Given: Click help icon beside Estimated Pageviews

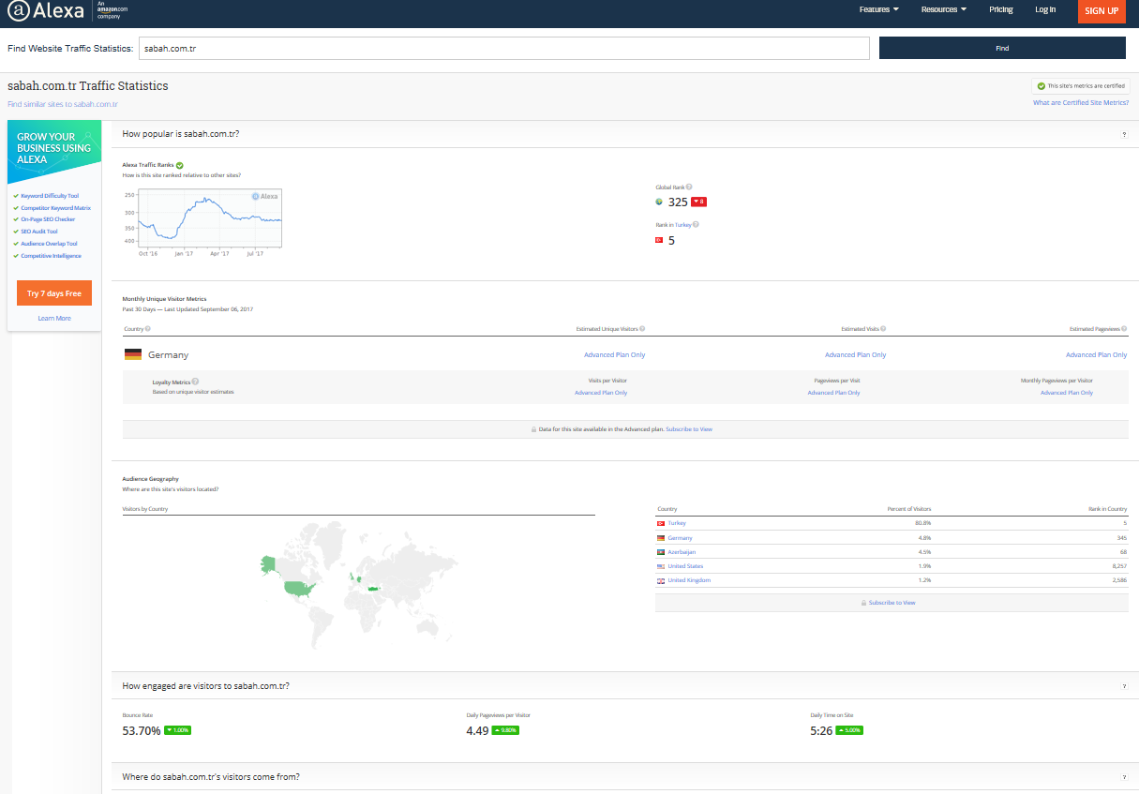Looking at the screenshot, I should tap(1125, 329).
